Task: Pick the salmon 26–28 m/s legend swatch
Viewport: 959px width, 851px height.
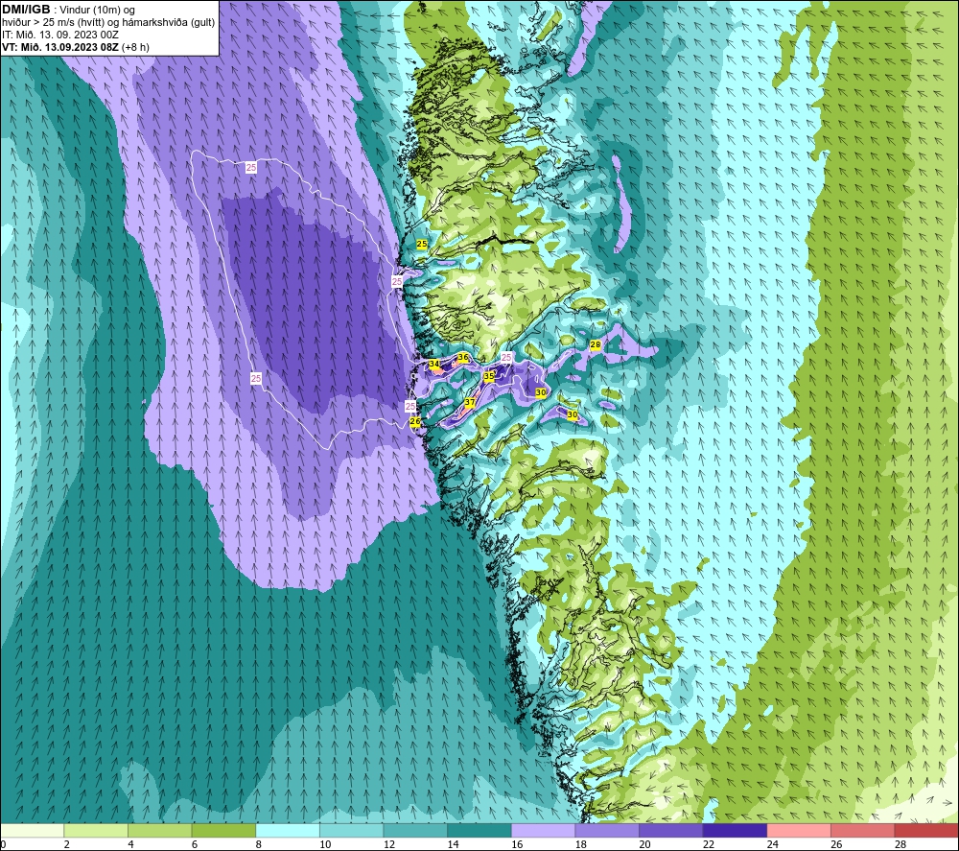Action: (x=863, y=830)
